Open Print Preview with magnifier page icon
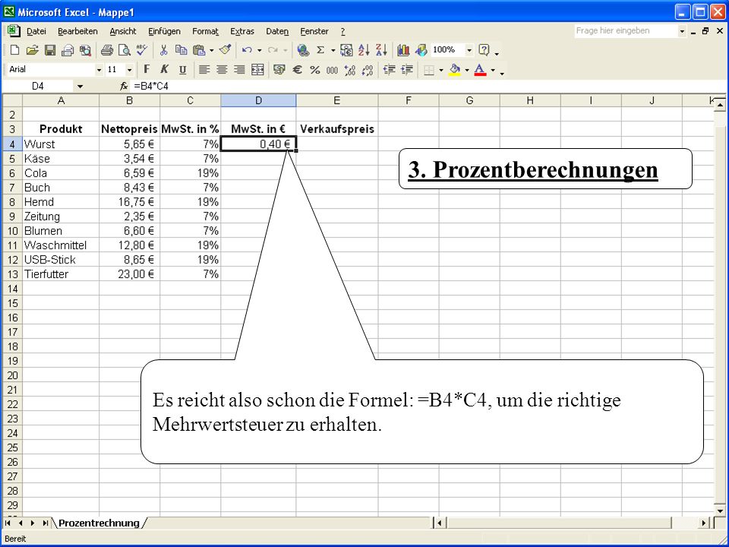Image resolution: width=729 pixels, height=547 pixels. click(x=124, y=50)
